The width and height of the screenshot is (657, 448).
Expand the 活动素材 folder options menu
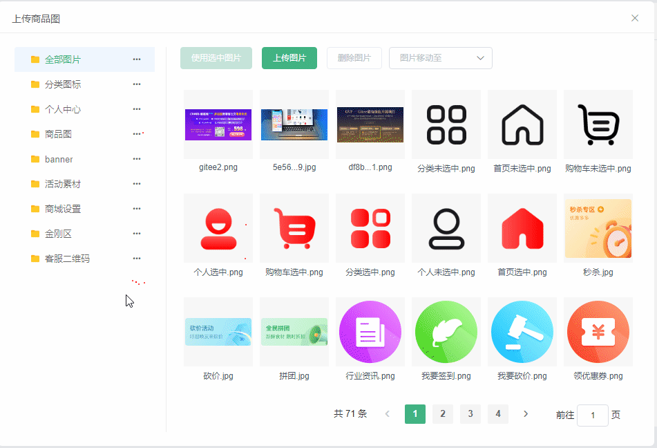point(137,184)
